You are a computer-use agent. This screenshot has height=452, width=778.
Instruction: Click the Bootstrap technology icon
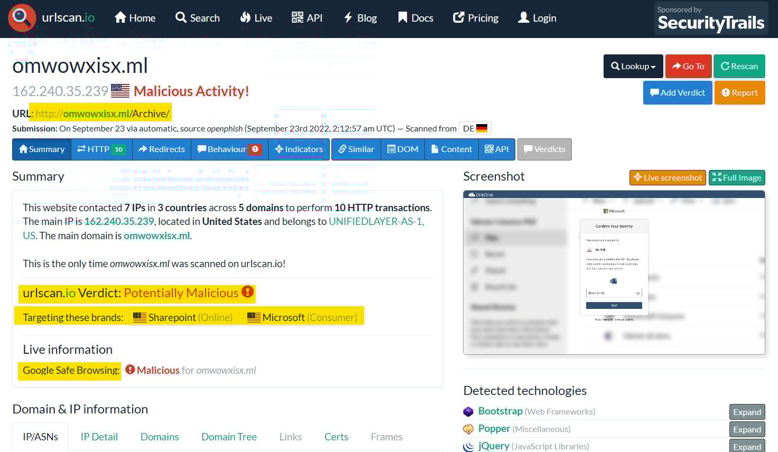click(x=468, y=411)
